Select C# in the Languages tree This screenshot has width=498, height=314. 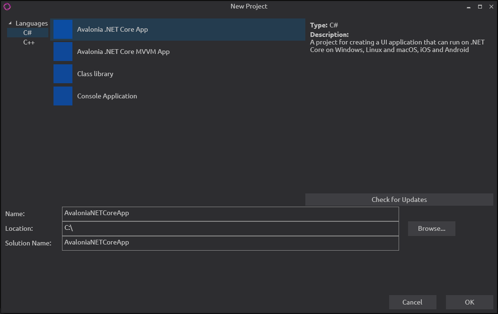click(27, 33)
